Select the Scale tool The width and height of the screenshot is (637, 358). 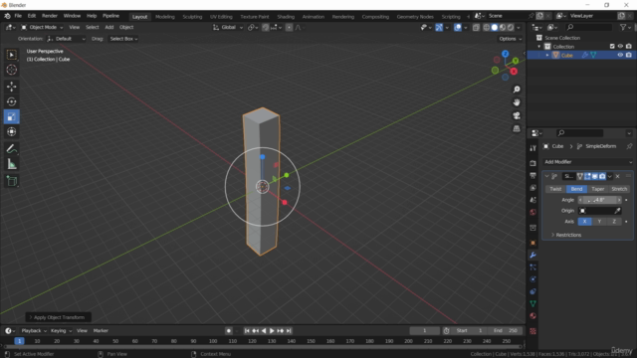click(11, 117)
